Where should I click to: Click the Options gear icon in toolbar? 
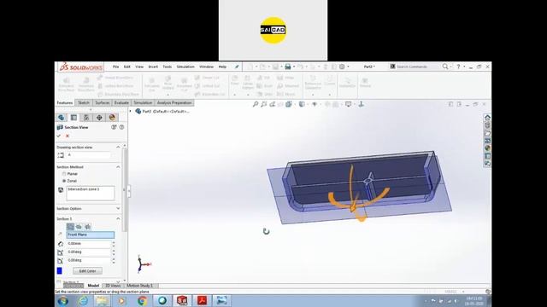click(342, 67)
